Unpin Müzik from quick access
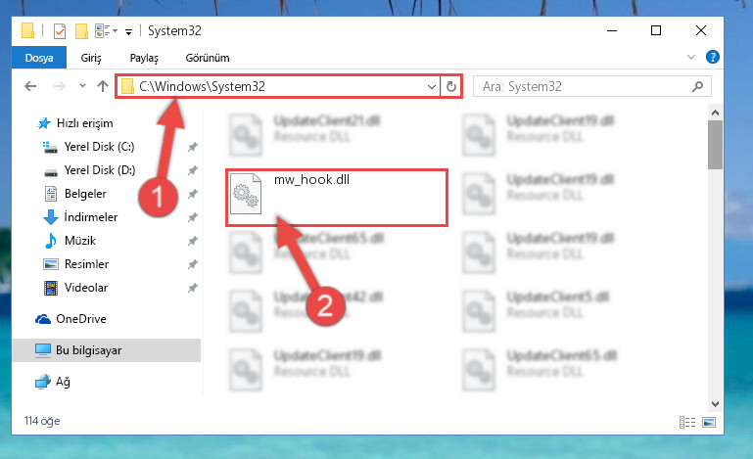This screenshot has width=753, height=459. pyautogui.click(x=193, y=241)
